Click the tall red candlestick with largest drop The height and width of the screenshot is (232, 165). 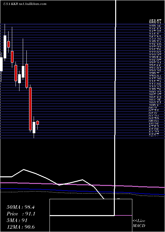(x=30, y=109)
